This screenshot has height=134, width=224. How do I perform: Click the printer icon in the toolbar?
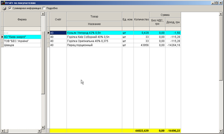(x=4, y=8)
